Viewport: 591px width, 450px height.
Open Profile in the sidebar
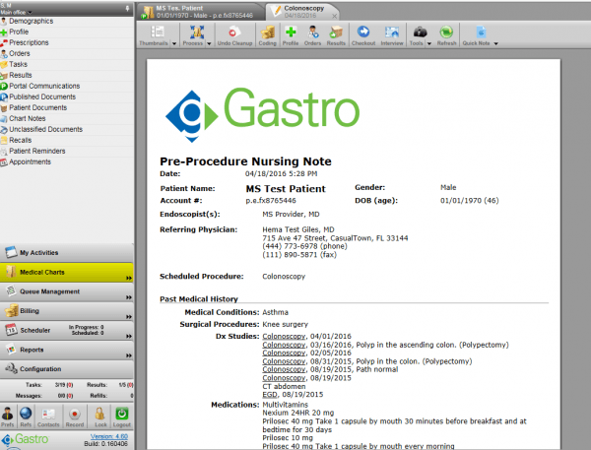pyautogui.click(x=19, y=32)
